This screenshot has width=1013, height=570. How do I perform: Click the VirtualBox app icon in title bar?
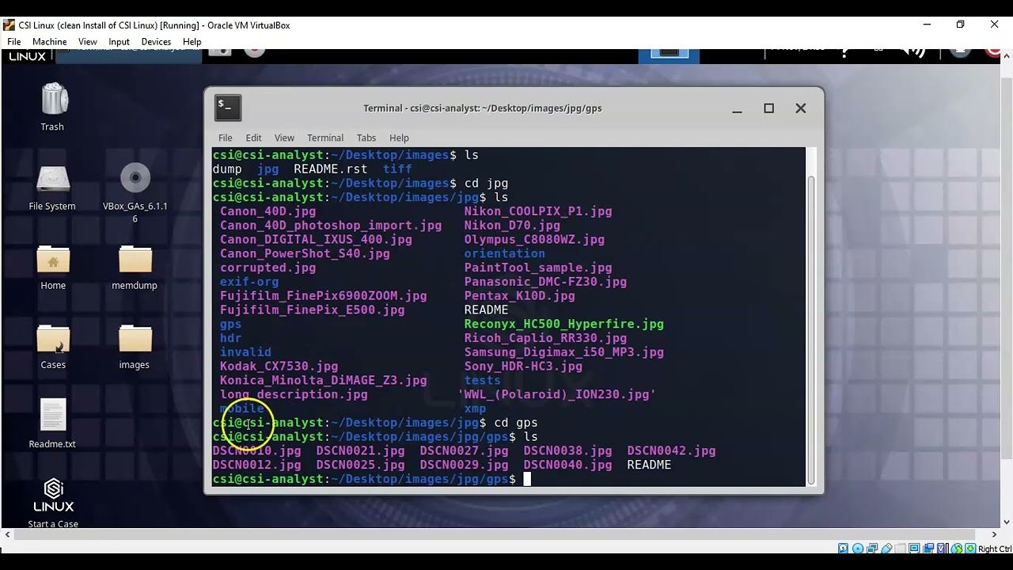[9, 25]
